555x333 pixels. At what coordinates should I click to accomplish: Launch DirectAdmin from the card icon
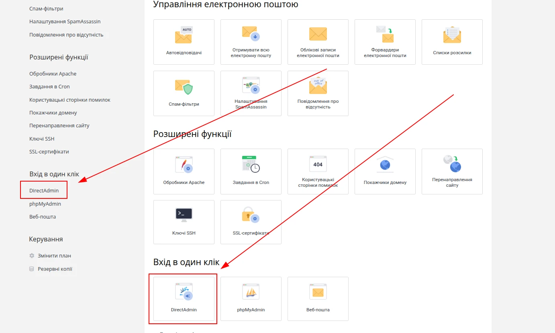[x=184, y=292]
